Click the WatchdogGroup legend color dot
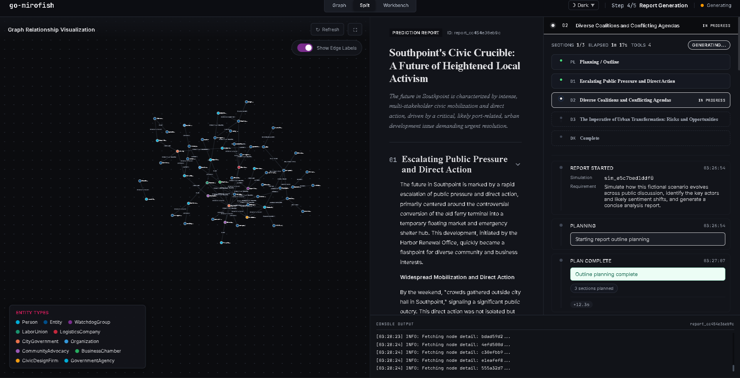 tap(70, 322)
